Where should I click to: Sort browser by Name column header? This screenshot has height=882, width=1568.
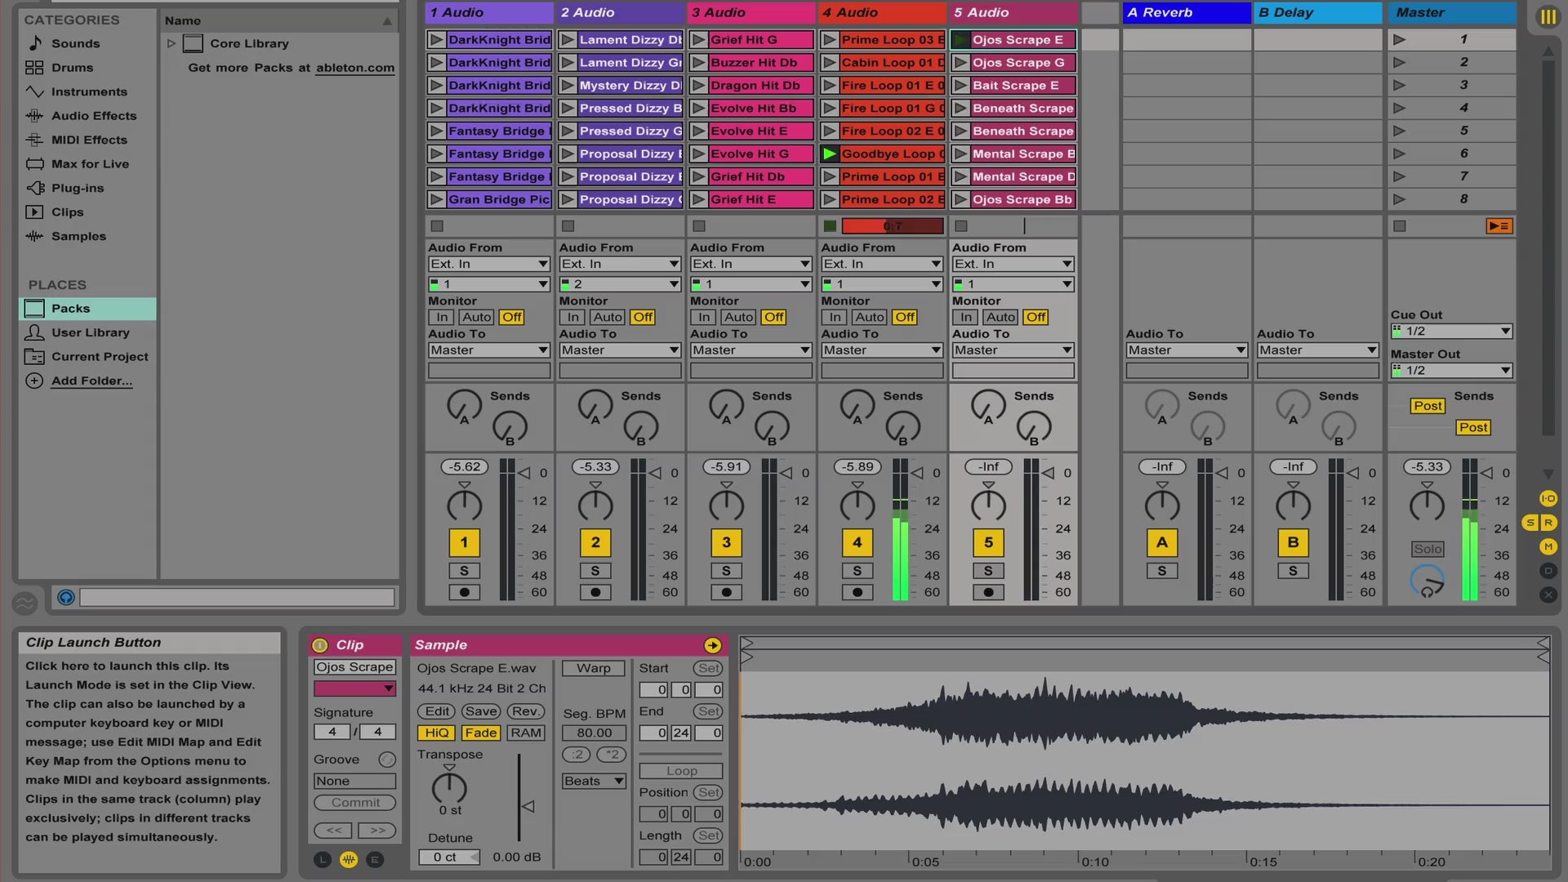(x=278, y=20)
